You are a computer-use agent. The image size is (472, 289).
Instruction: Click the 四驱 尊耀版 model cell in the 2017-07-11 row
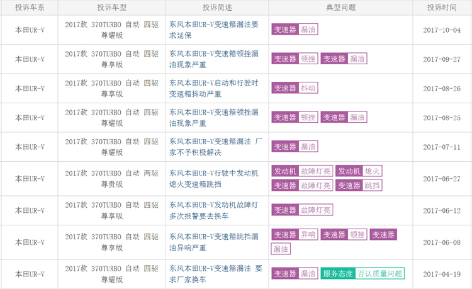tap(111, 147)
